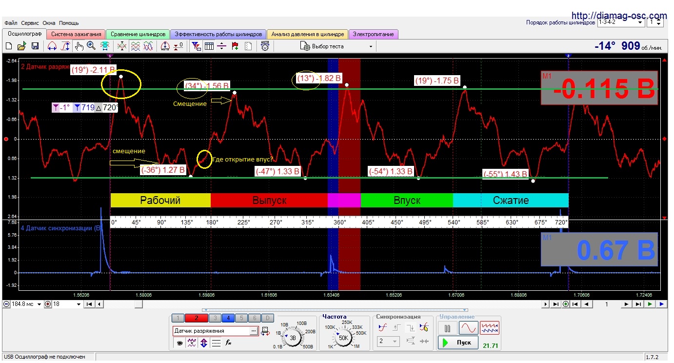The width and height of the screenshot is (674, 363).
Task: Toggle channel 3 button
Action: coord(215,318)
